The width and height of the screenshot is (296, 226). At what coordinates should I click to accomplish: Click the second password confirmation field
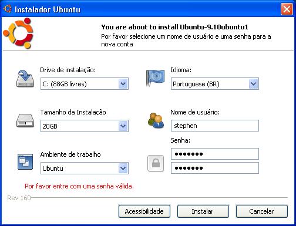coord(215,168)
